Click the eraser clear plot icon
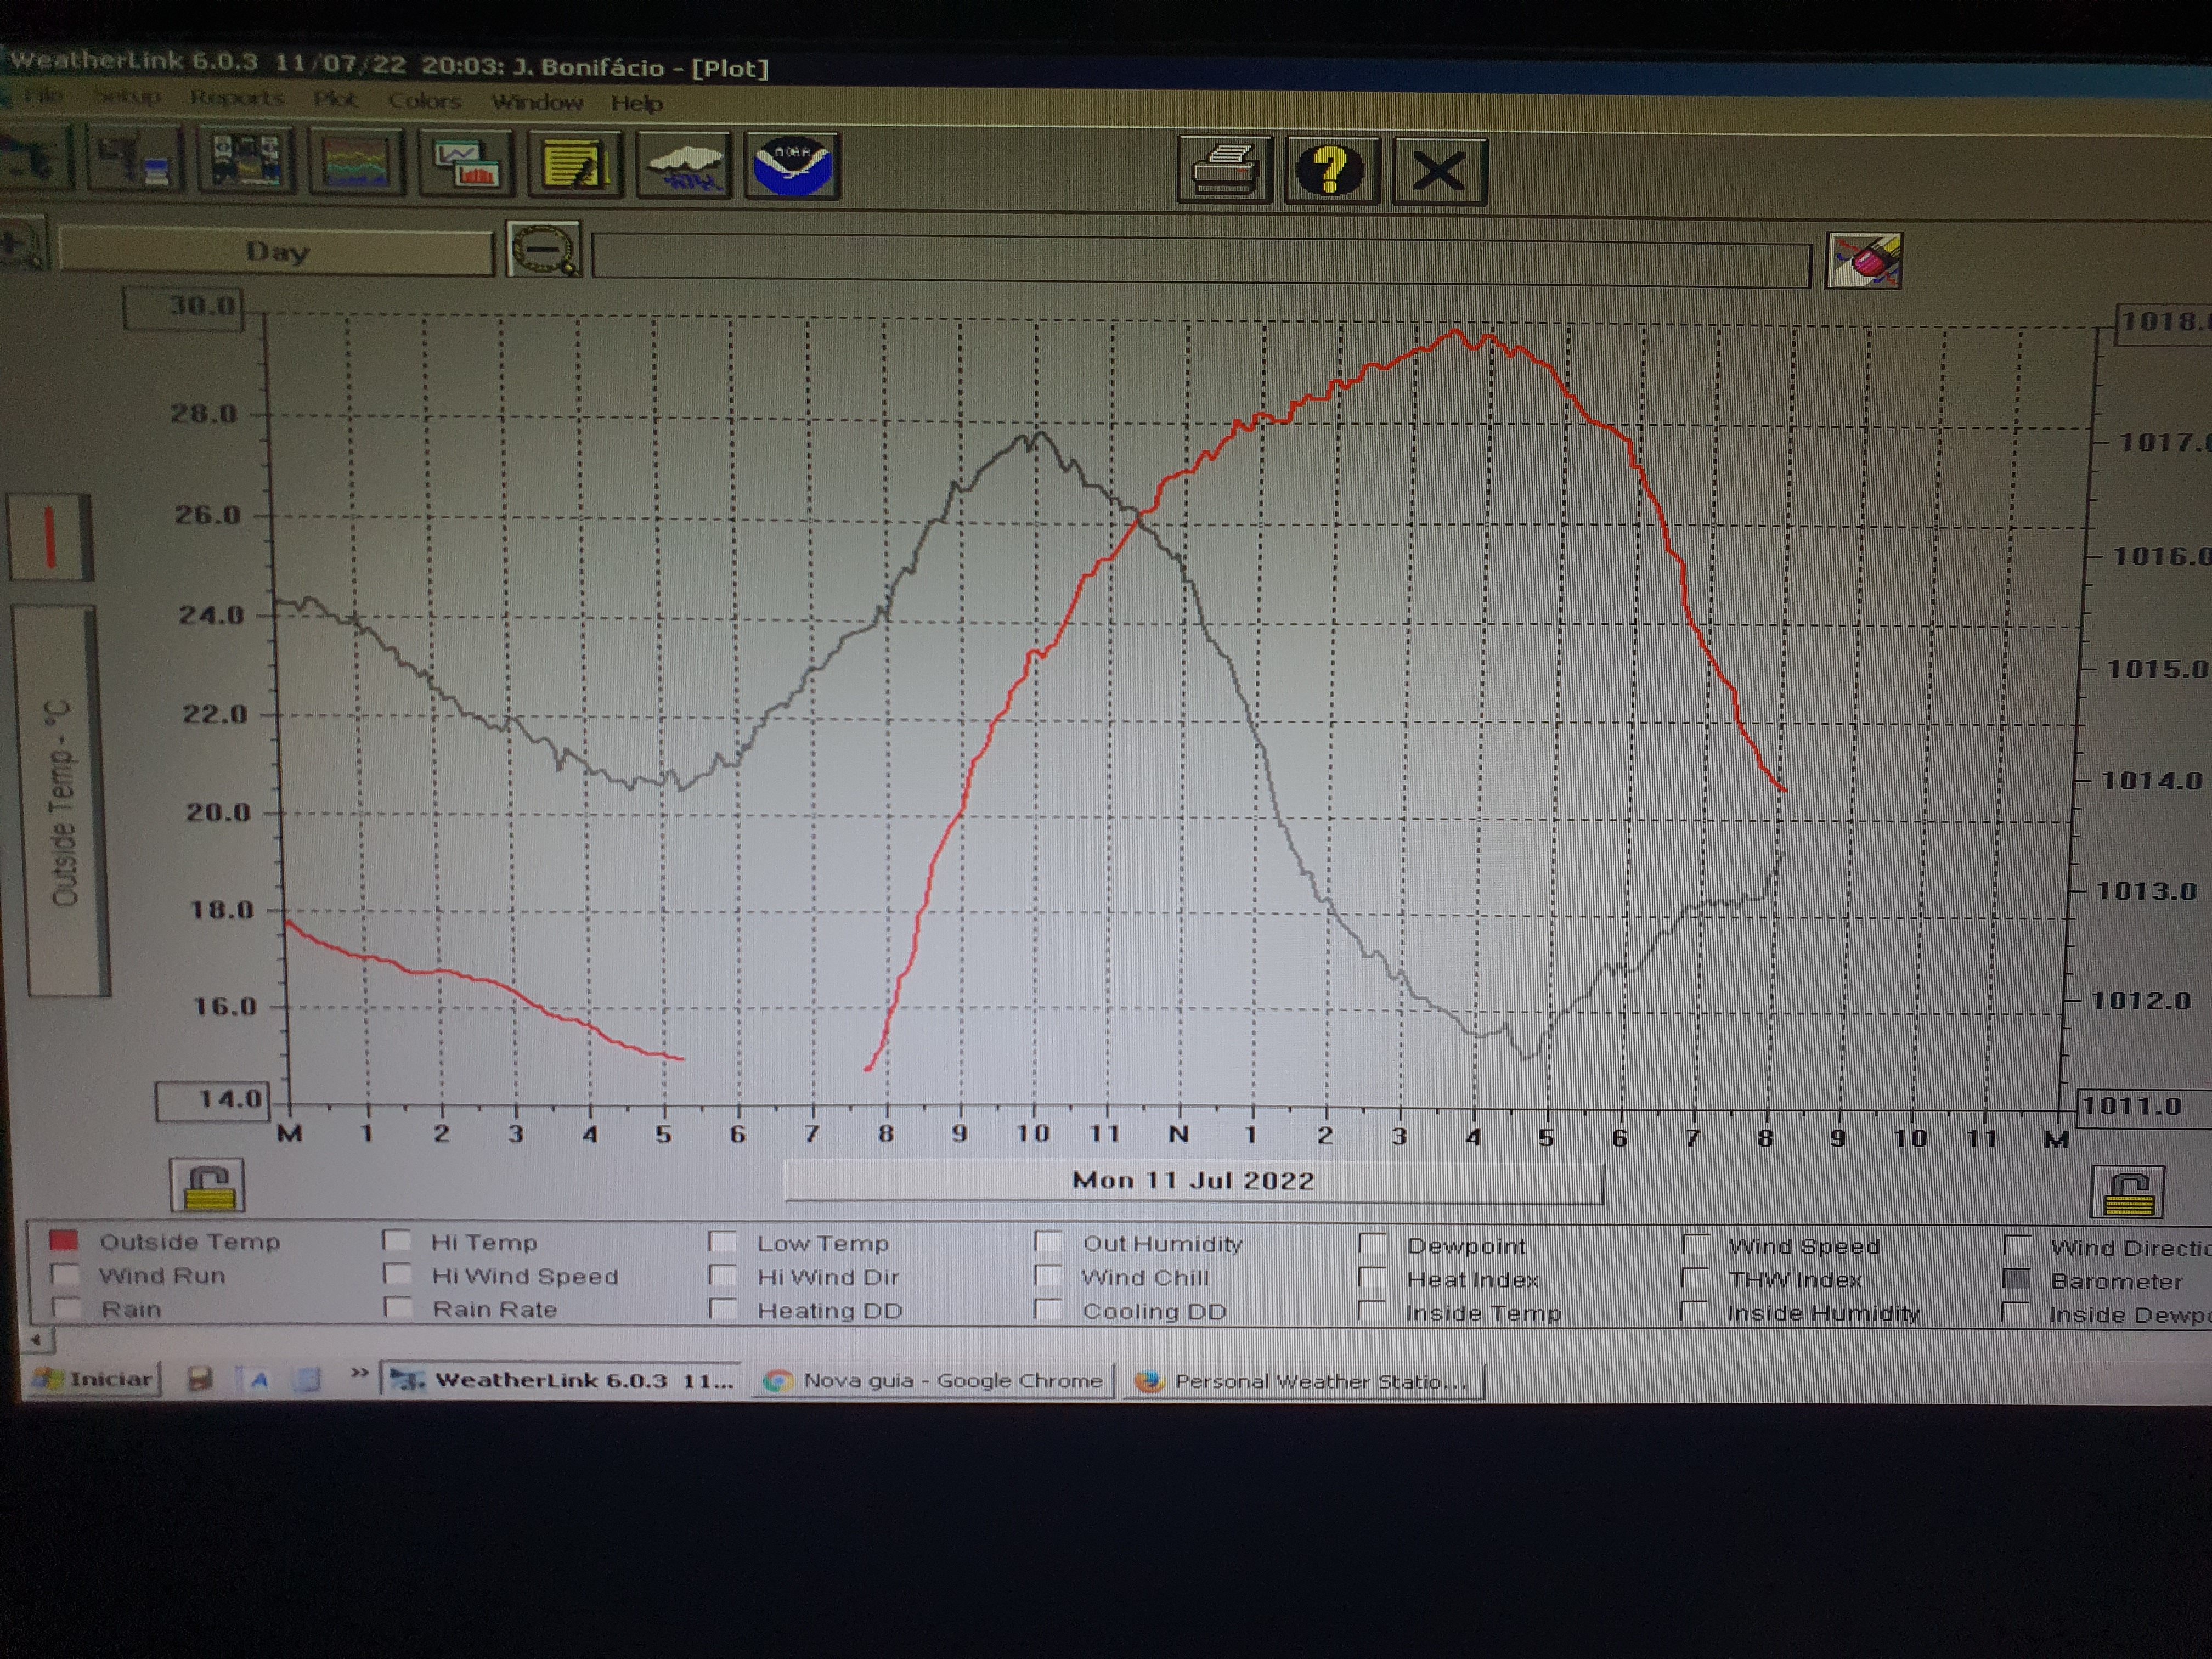 coord(1864,261)
